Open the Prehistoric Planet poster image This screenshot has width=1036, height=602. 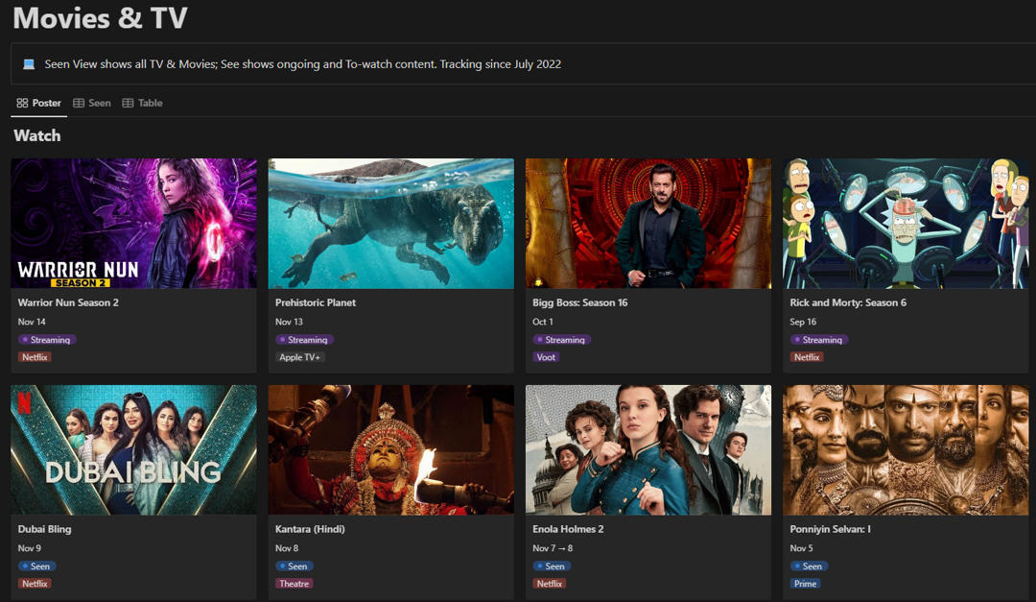(x=391, y=224)
